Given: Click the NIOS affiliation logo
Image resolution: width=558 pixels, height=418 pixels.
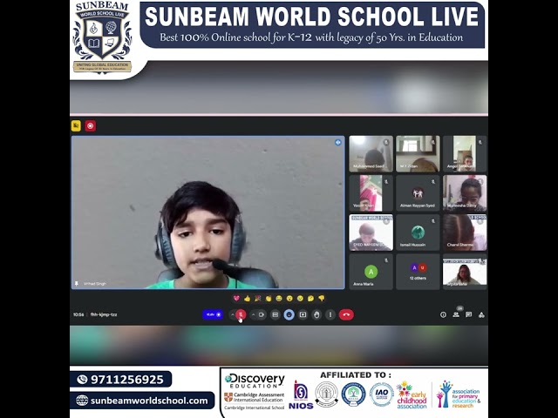Looking at the screenshot, I should coord(301,394).
